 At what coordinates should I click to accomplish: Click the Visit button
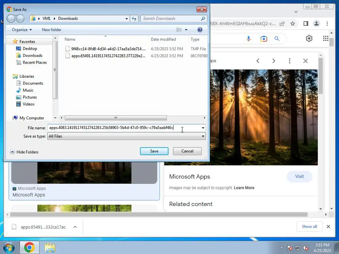pos(299,177)
